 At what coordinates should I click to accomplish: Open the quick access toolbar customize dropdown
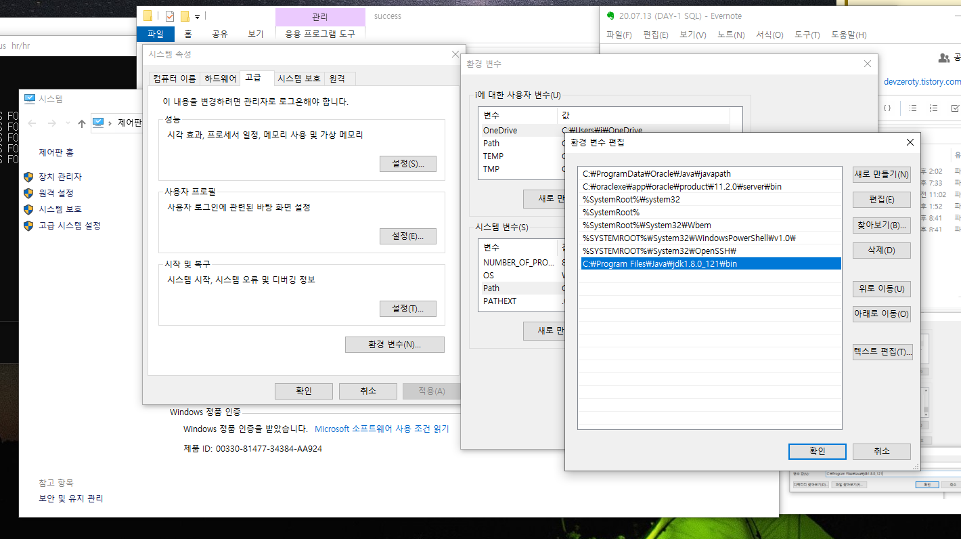[x=197, y=16]
